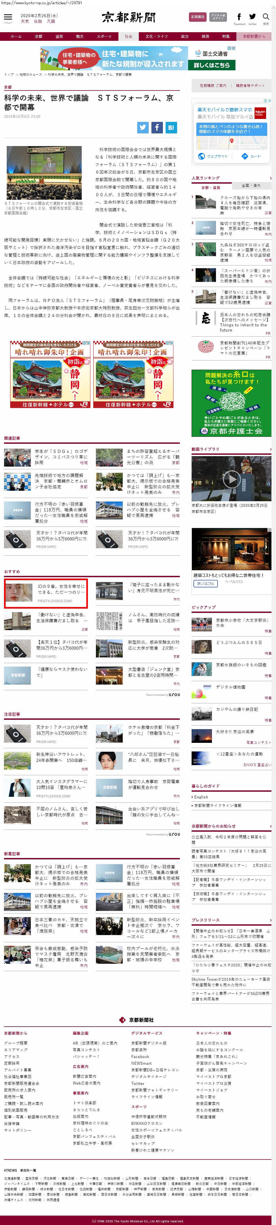Open the 文化・ライフ navigation menu item
The image size is (276, 1225).
click(156, 36)
